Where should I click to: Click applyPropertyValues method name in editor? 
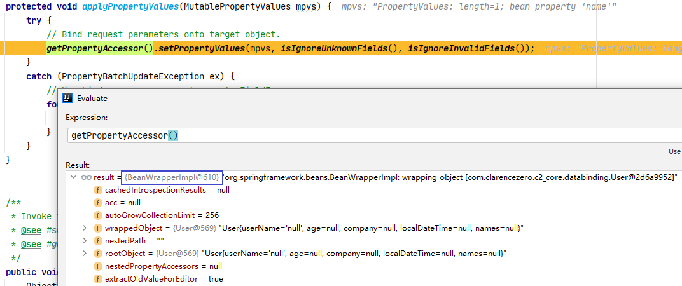pos(130,6)
